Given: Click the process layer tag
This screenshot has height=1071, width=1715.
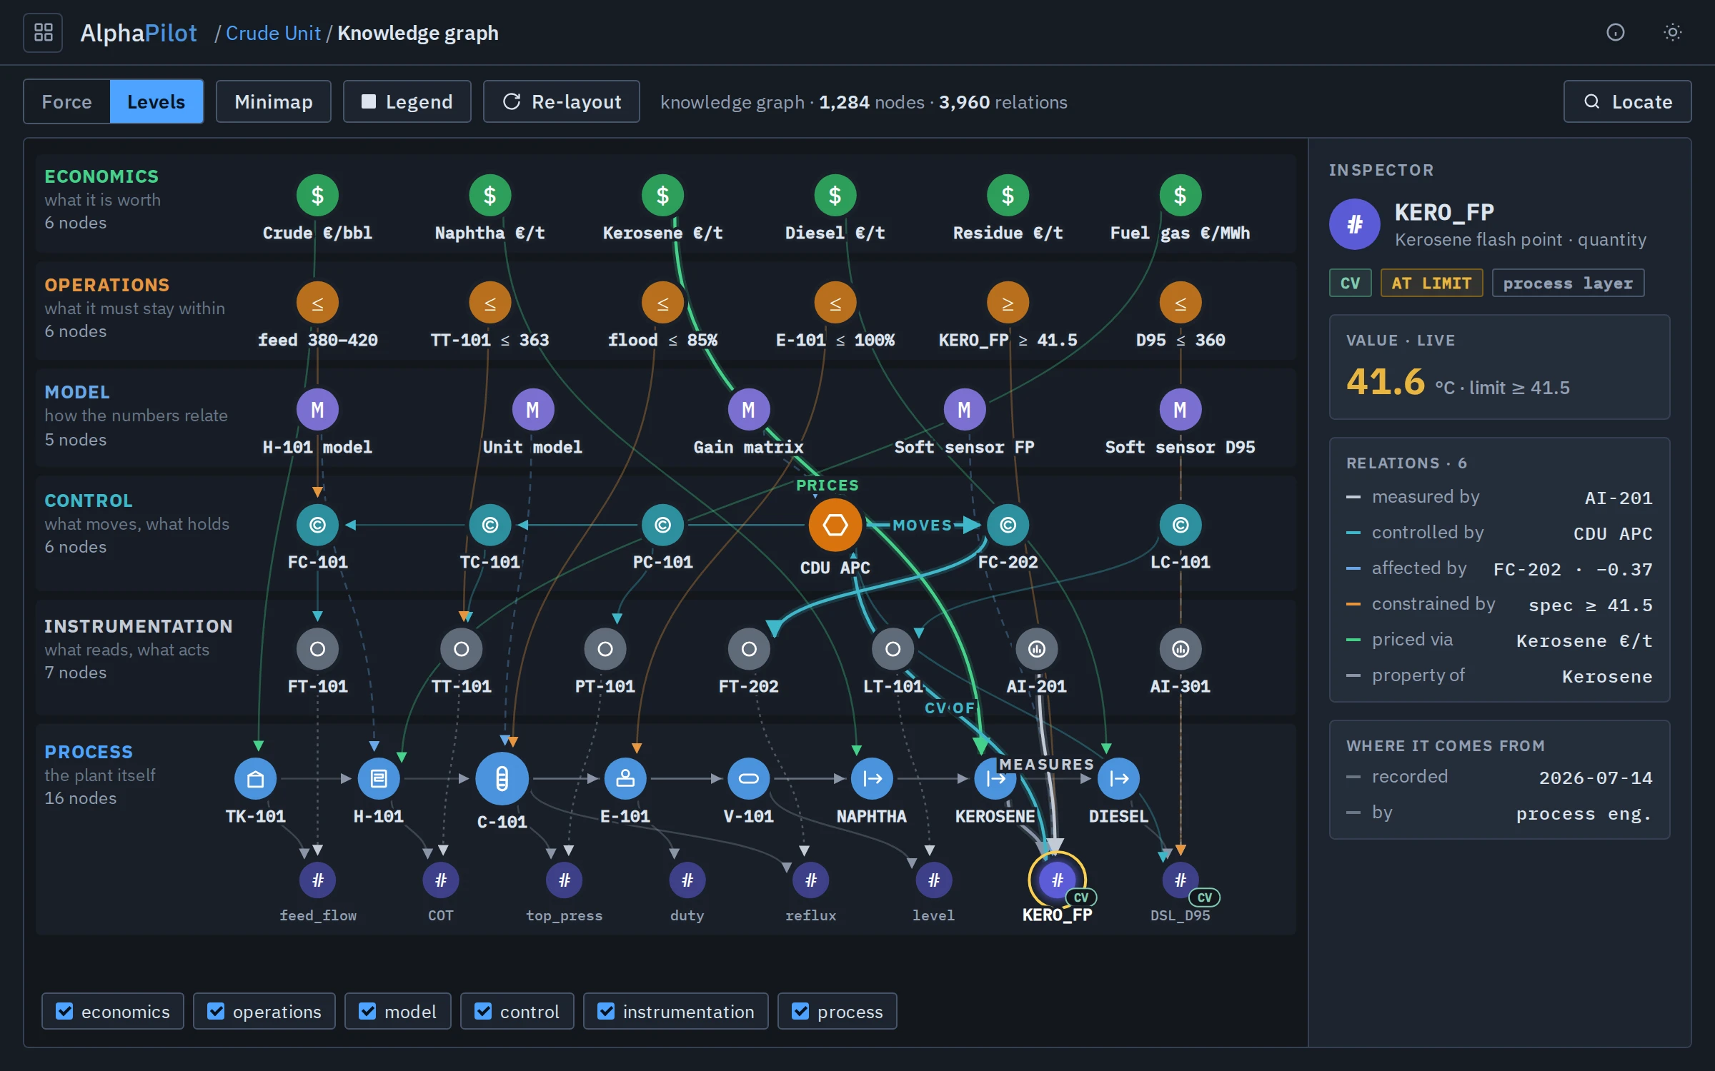Looking at the screenshot, I should pyautogui.click(x=1568, y=283).
